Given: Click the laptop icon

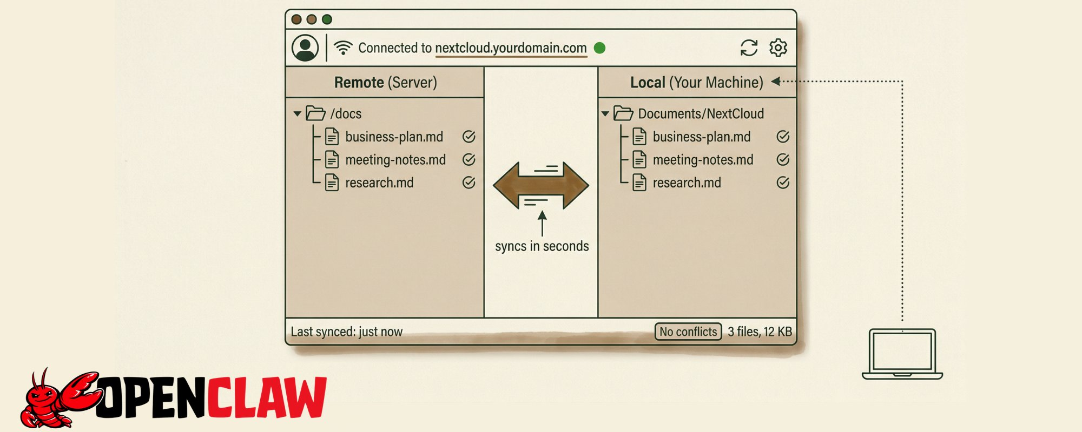Looking at the screenshot, I should 902,354.
